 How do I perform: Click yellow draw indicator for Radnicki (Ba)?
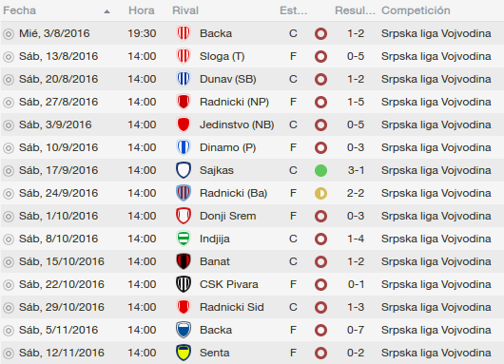point(320,193)
